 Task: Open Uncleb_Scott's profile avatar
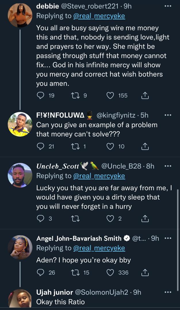(20, 175)
